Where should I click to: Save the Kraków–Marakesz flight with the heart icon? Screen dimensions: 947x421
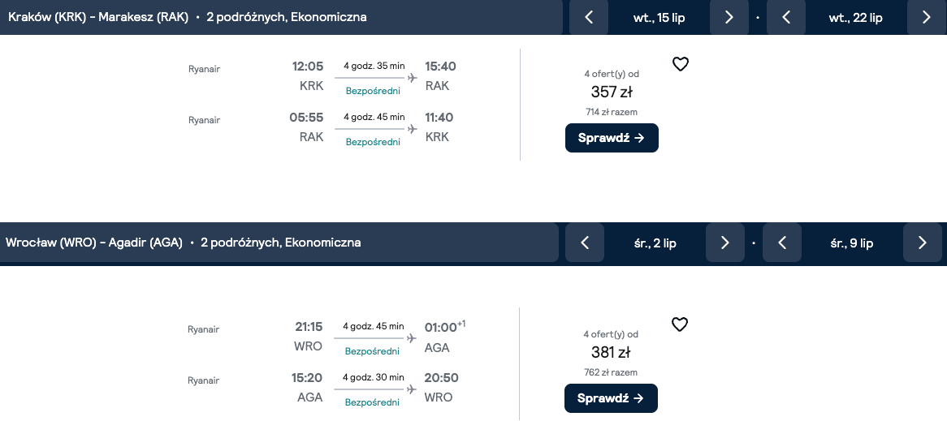(681, 64)
